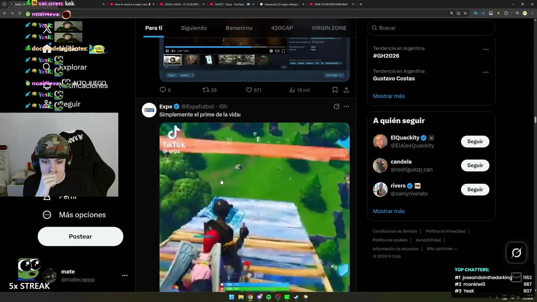Open a new browser tab

tap(361, 4)
